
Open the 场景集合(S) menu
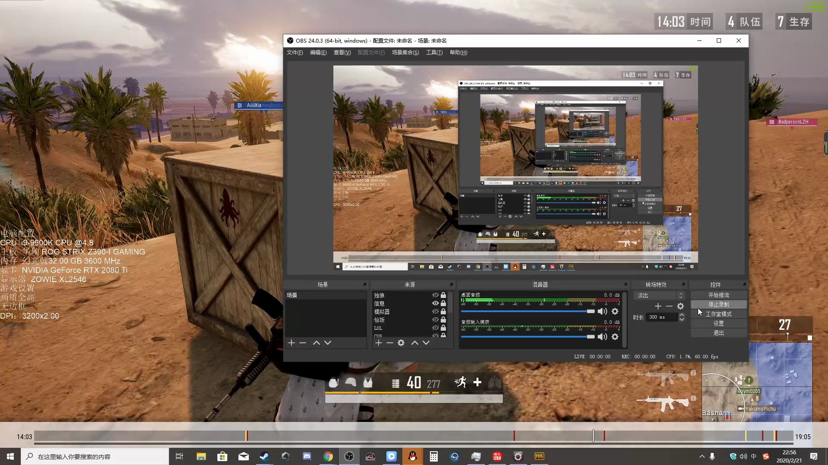coord(405,53)
